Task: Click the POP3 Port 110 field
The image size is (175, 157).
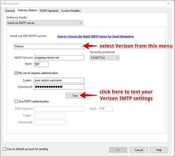Action: (106, 109)
